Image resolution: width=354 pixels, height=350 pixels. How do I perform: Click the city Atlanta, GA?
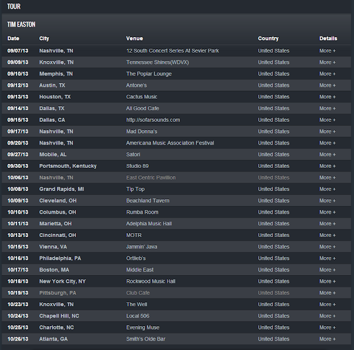point(53,339)
